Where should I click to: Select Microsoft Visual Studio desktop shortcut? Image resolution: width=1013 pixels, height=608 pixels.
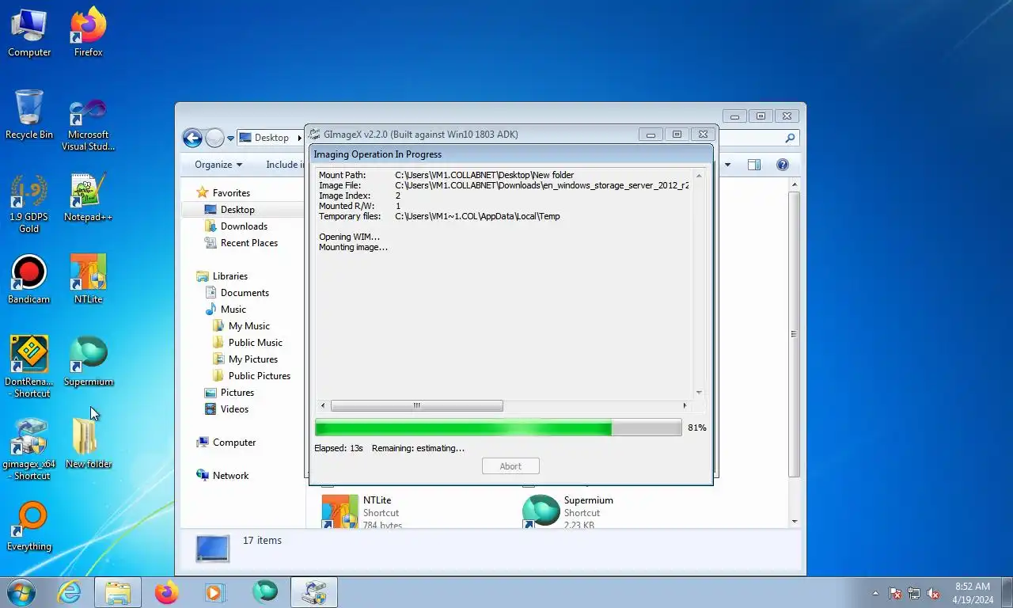point(89,125)
